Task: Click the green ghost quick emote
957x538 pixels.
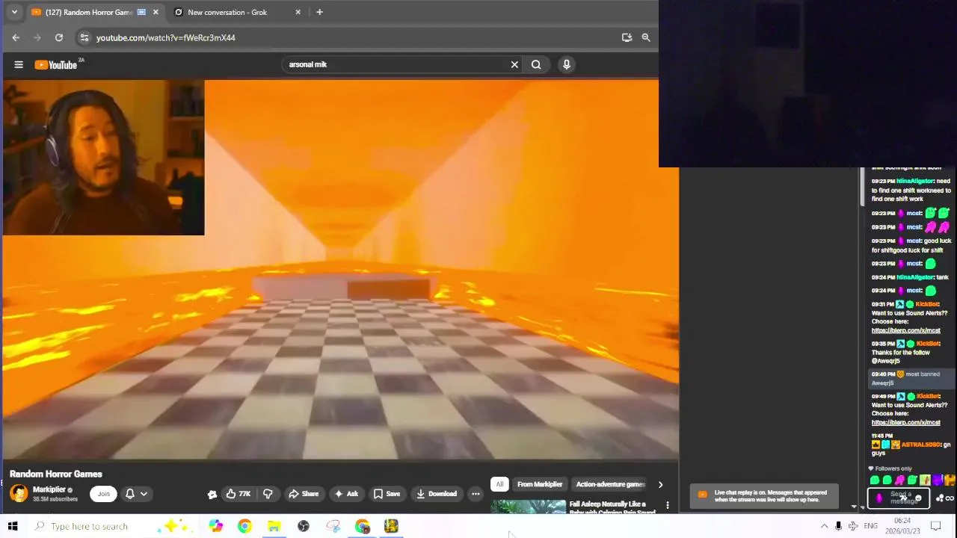Action: [875, 480]
